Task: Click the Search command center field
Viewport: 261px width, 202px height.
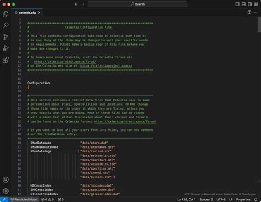Action: (137, 4)
